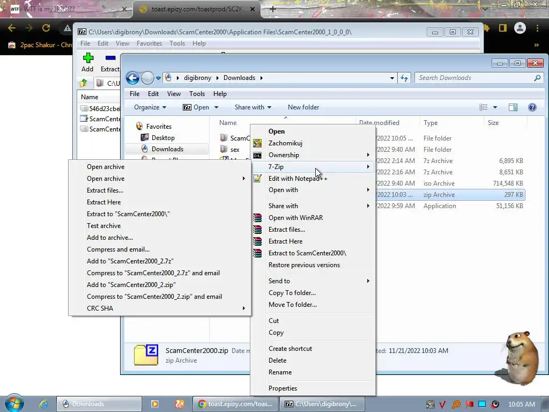The image size is (549, 412).
Task: Click the refresh icon beside address bar
Action: 404,78
